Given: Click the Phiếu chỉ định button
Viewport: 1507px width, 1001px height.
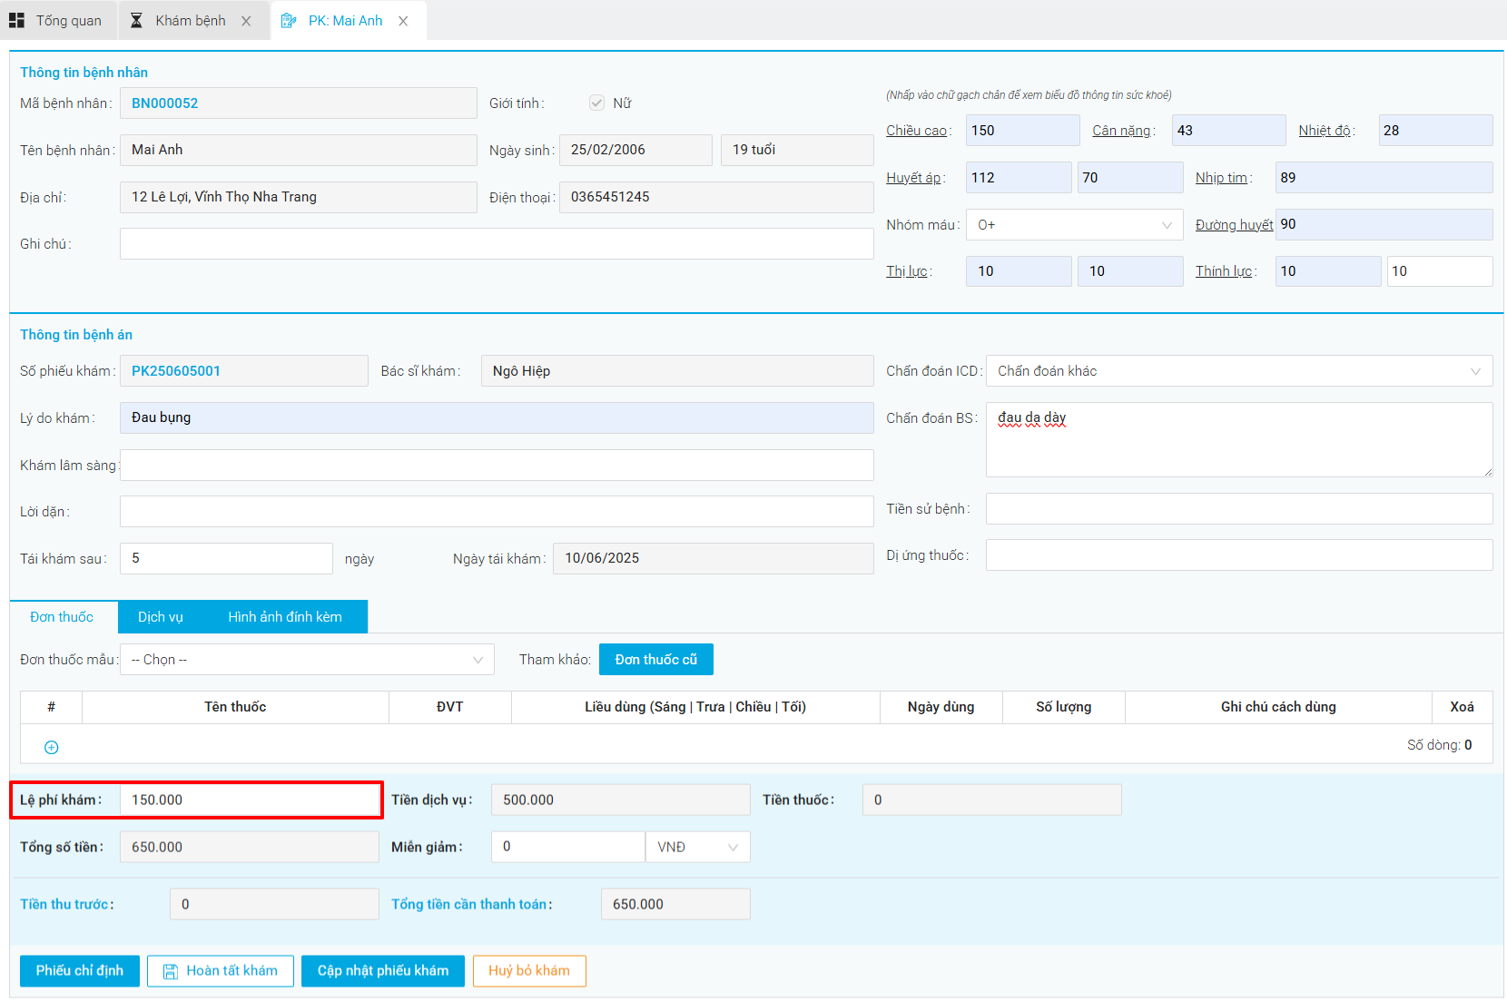Looking at the screenshot, I should (80, 971).
